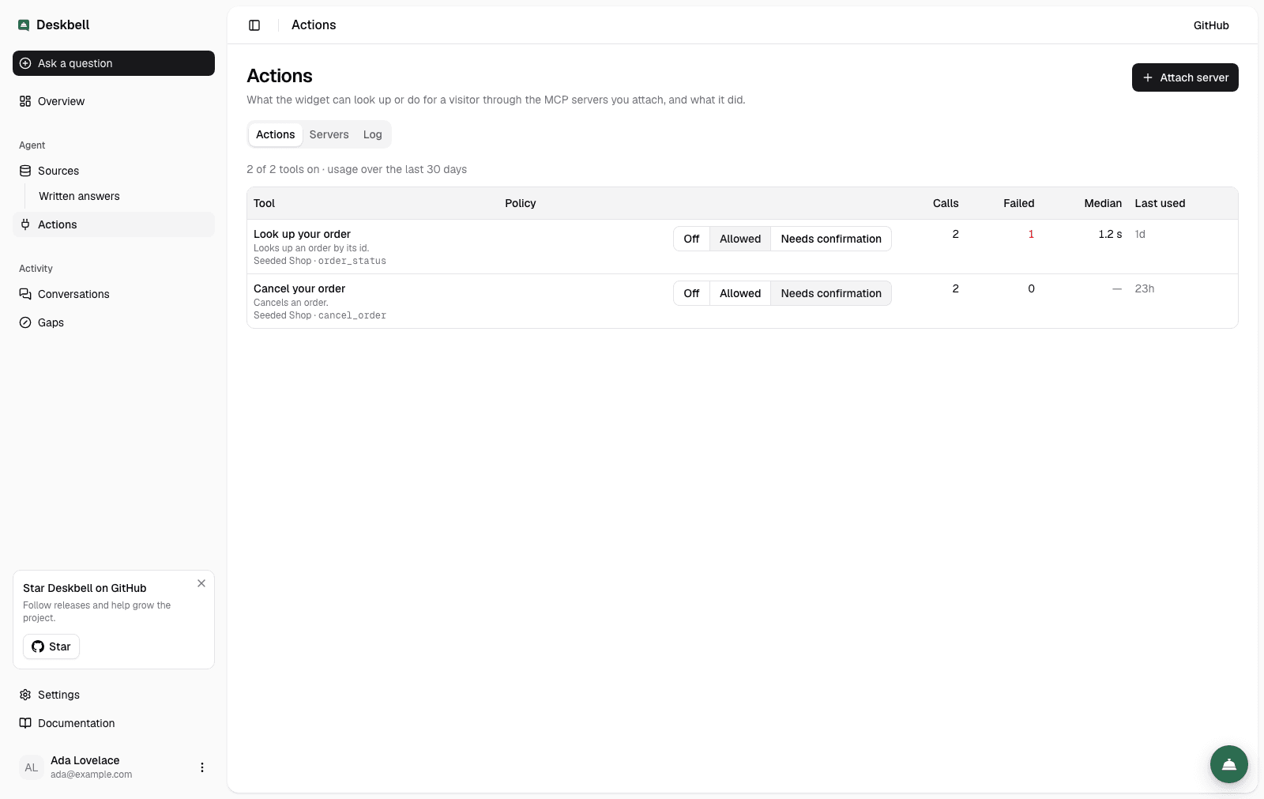
Task: Click the Overview grid icon
Action: point(25,101)
